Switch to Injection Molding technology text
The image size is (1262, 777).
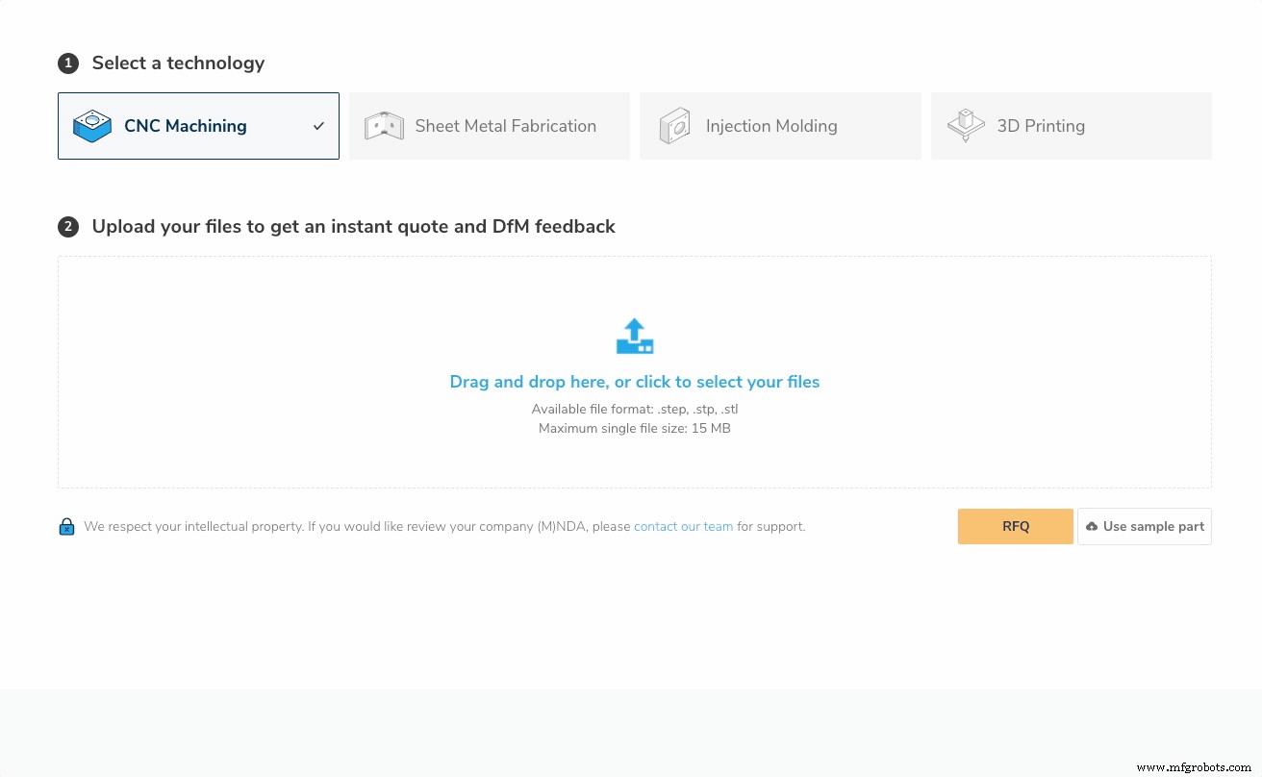pos(770,126)
